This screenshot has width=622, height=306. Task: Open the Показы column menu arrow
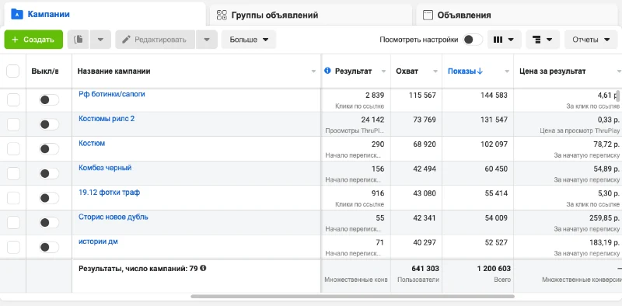coord(507,71)
